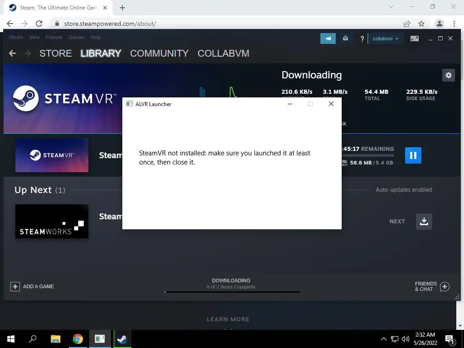Image resolution: width=464 pixels, height=348 pixels.
Task: Open taskbar search magnifier
Action: pos(33,339)
